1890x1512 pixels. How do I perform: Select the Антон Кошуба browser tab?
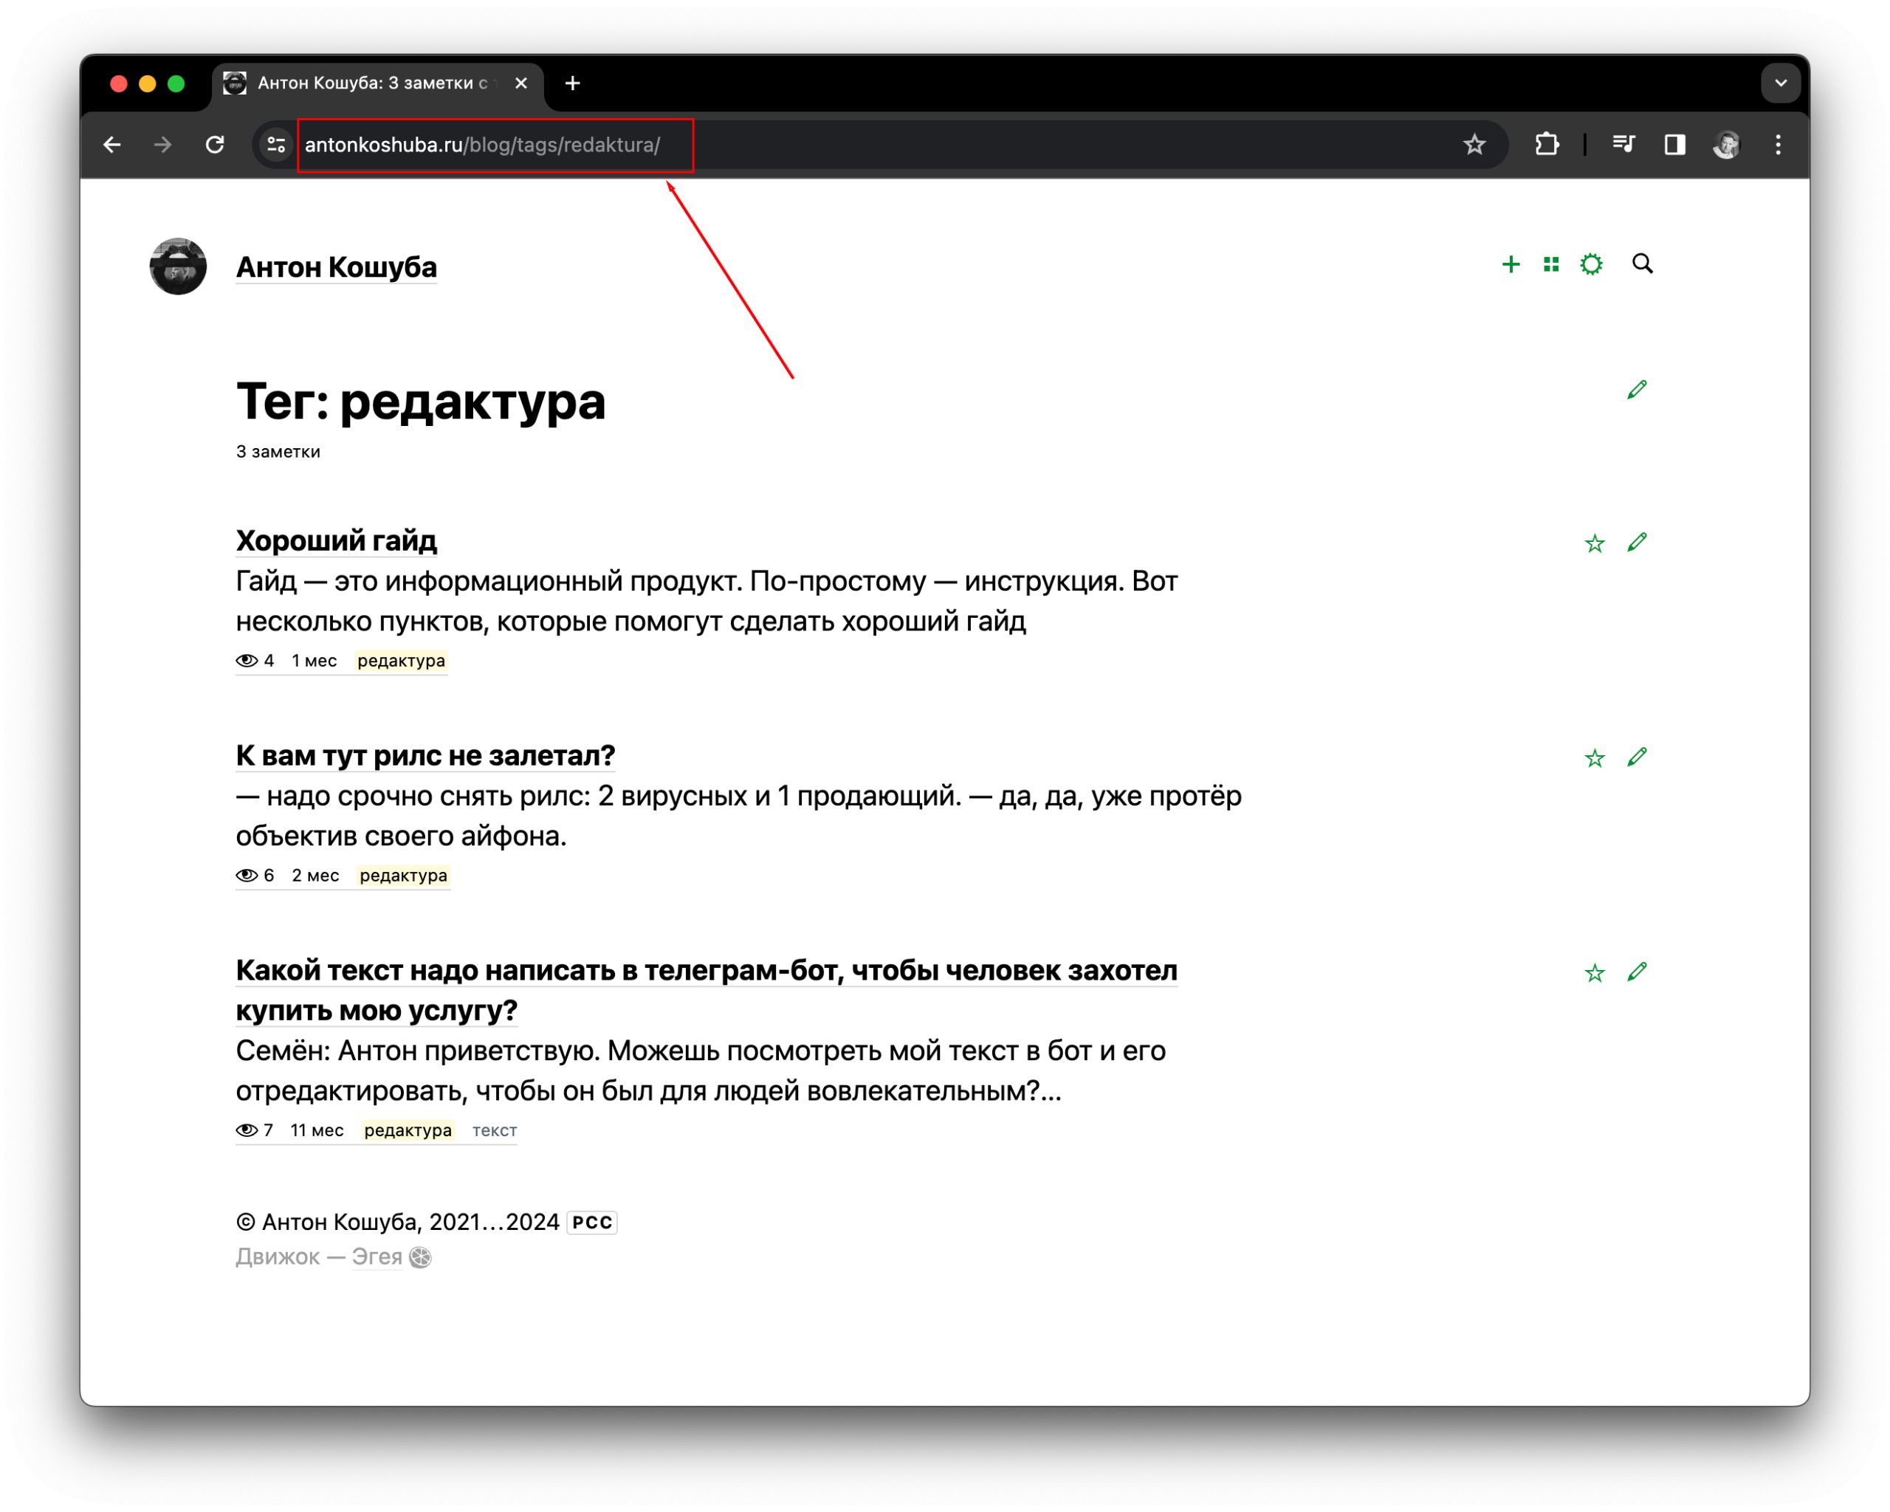377,83
